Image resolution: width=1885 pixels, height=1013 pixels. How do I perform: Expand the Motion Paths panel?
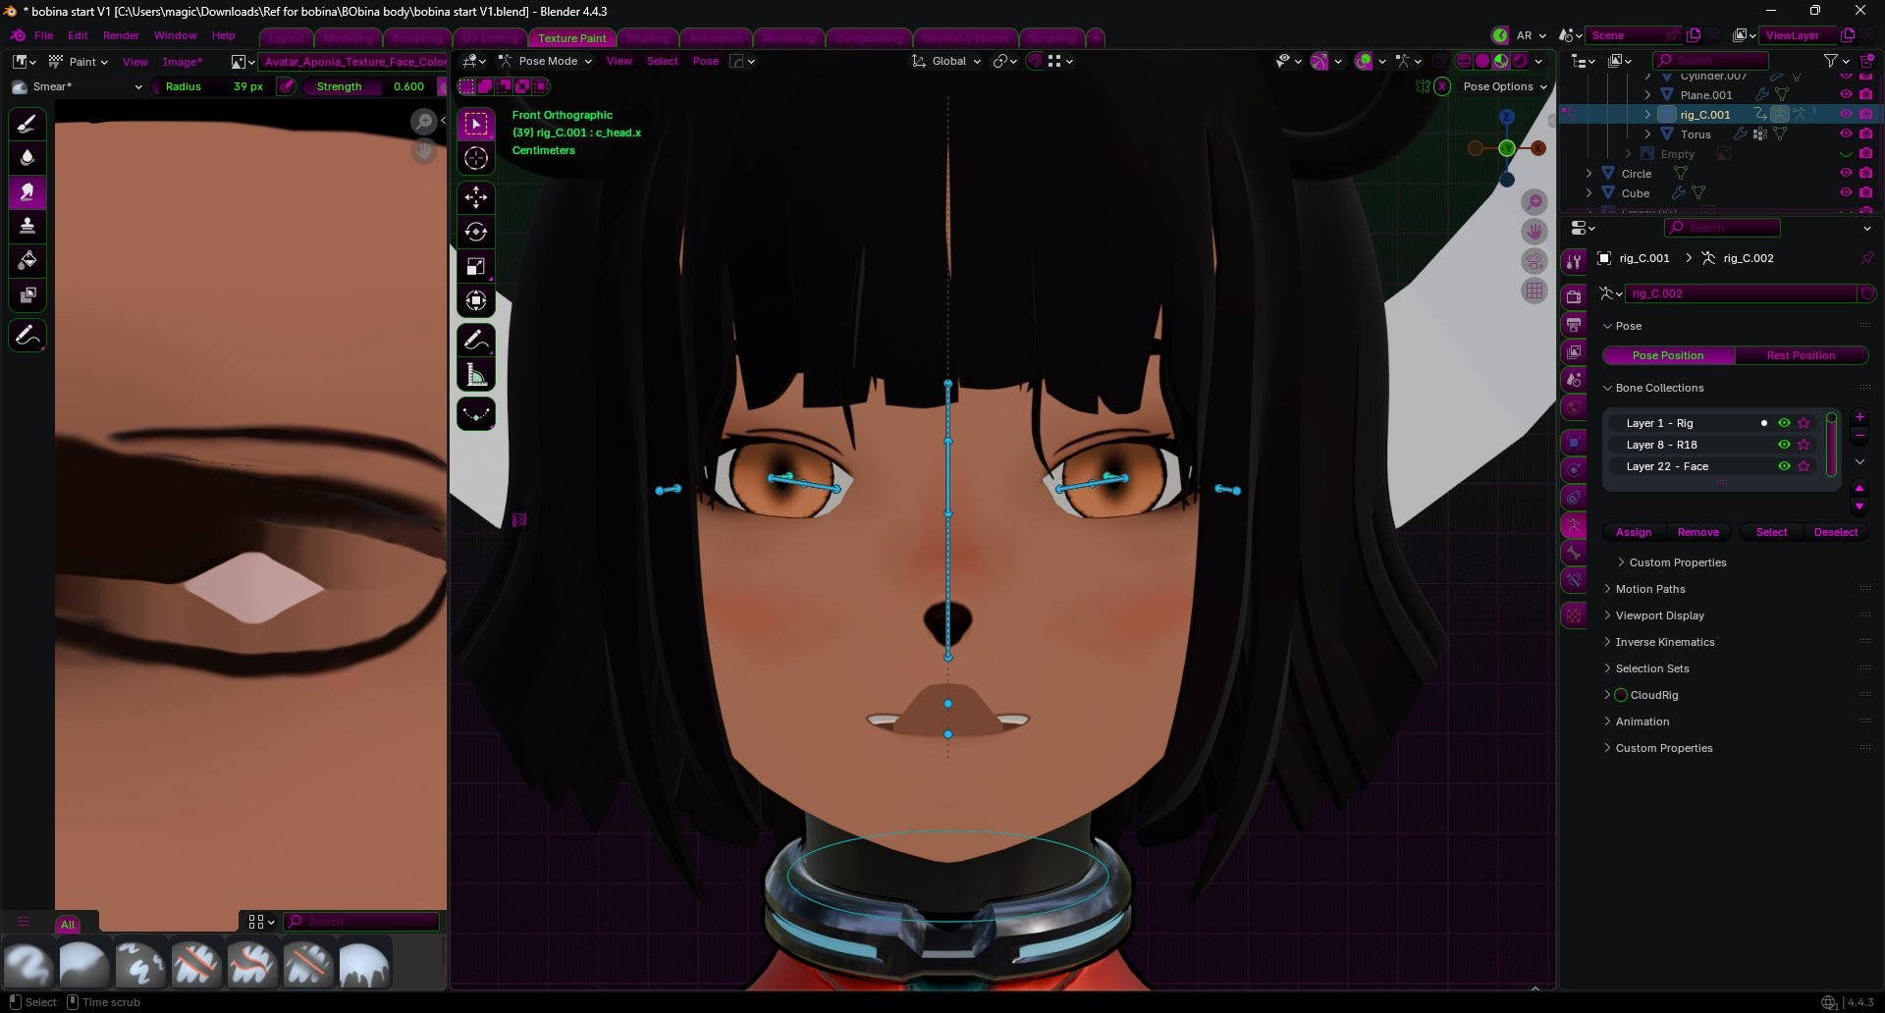(x=1650, y=589)
